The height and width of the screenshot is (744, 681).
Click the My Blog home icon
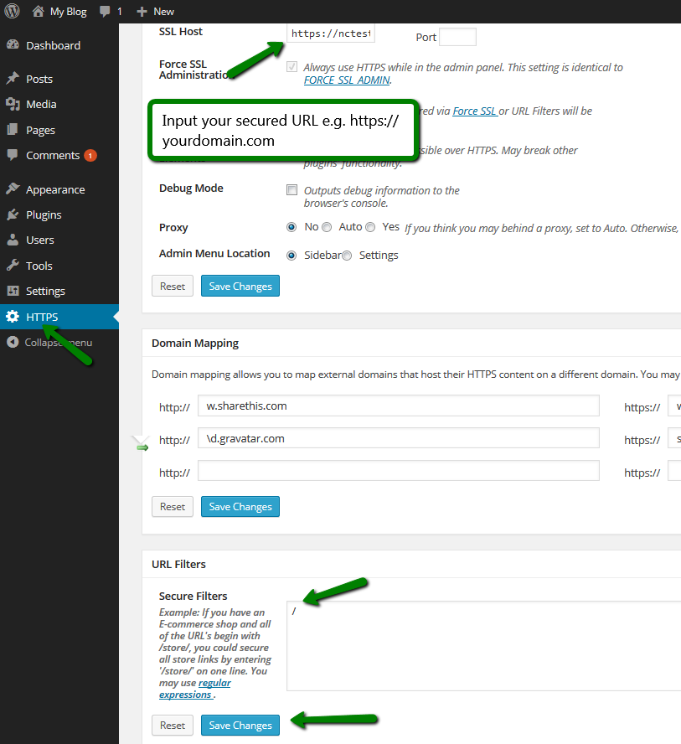click(x=38, y=12)
